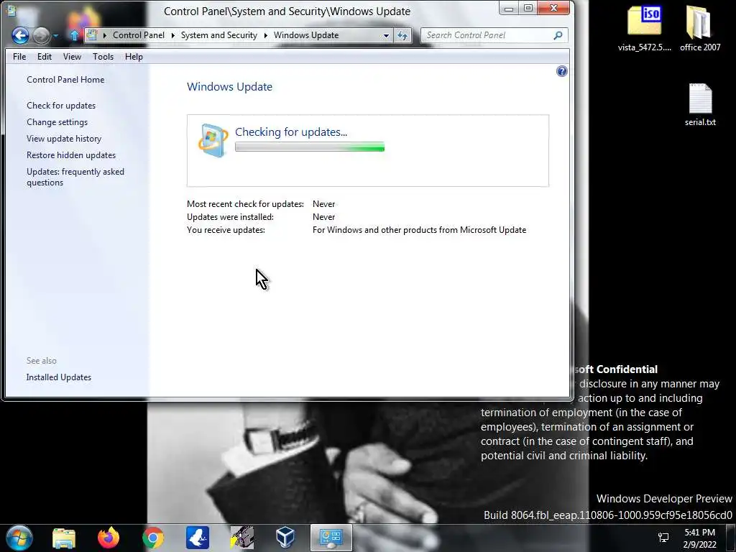The height and width of the screenshot is (552, 736).
Task: Select System and Security breadcrumb
Action: point(218,35)
